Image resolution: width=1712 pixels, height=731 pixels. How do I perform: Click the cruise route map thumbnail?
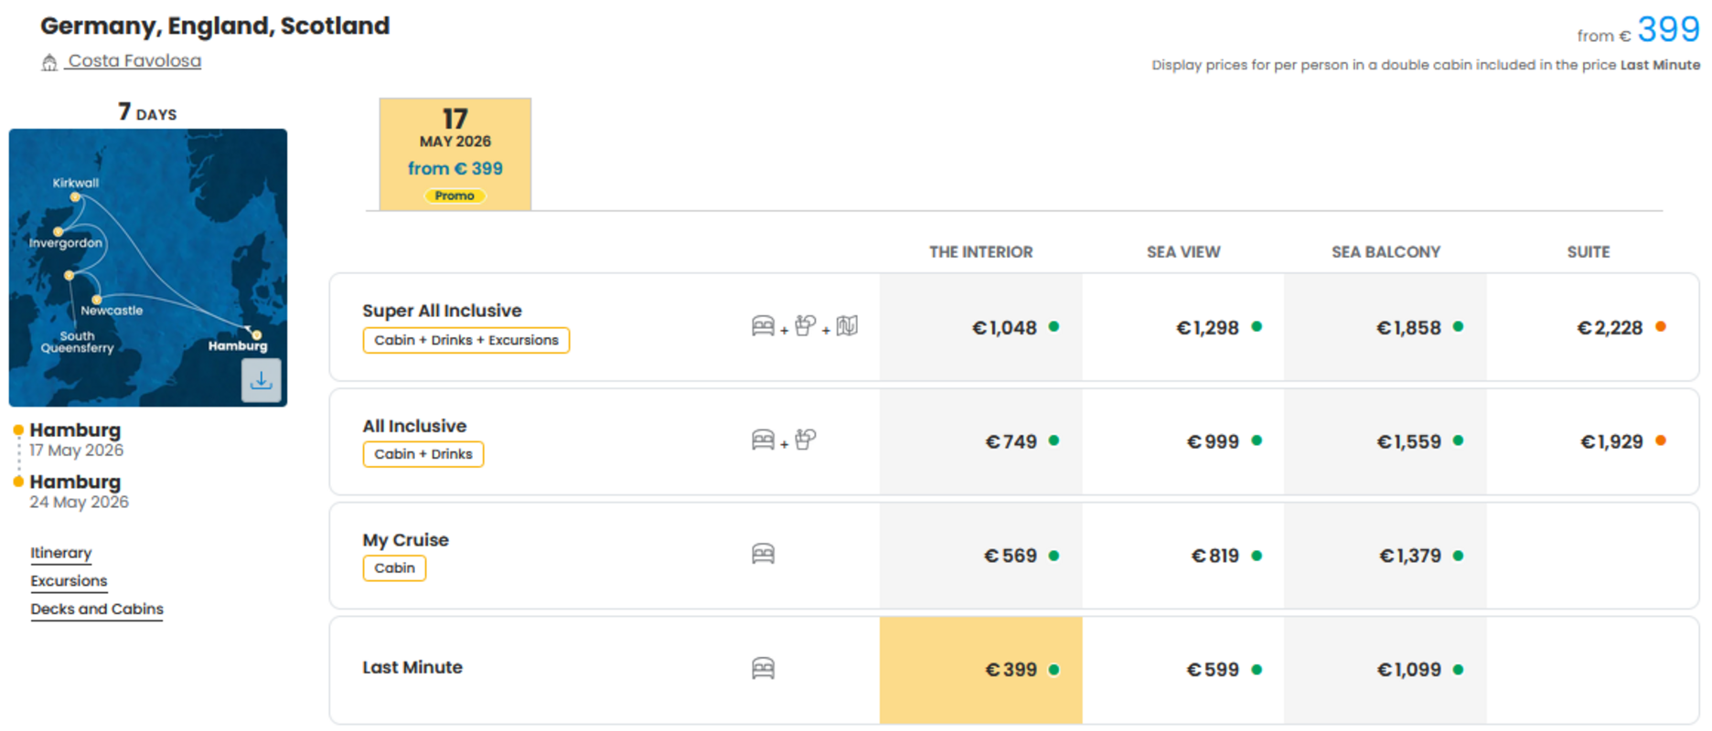148,268
